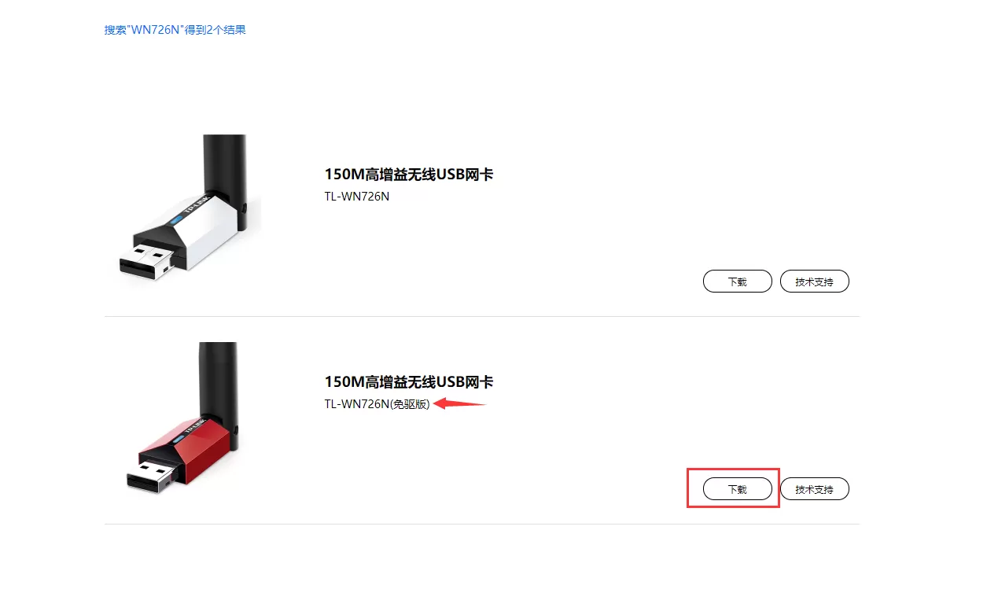Click the red arrow pointing at 免驱版
The image size is (987, 589).
tap(462, 404)
